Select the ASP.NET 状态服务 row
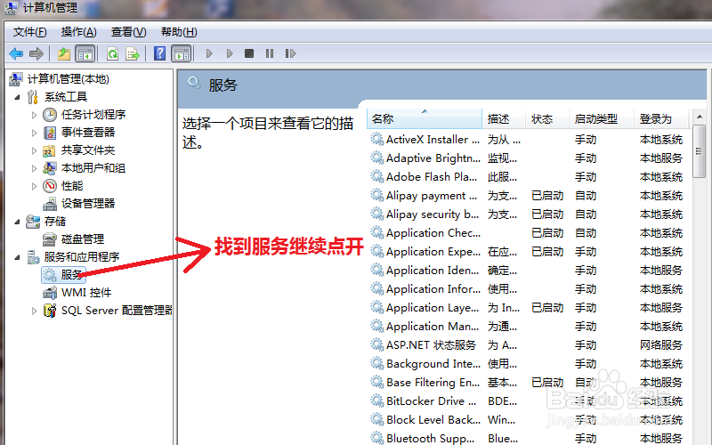712x445 pixels. [527, 345]
